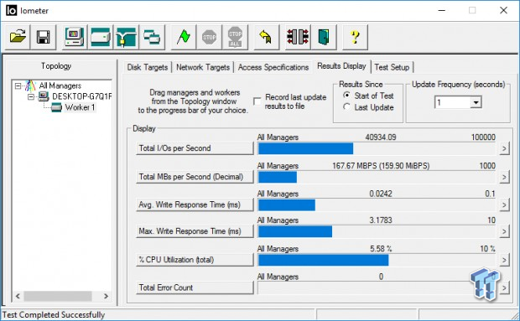Click Test Completed Successfully status text

pos(54,314)
